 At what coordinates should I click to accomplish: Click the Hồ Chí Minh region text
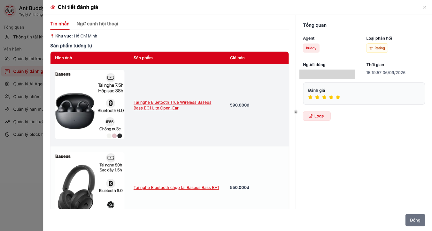pyautogui.click(x=86, y=36)
